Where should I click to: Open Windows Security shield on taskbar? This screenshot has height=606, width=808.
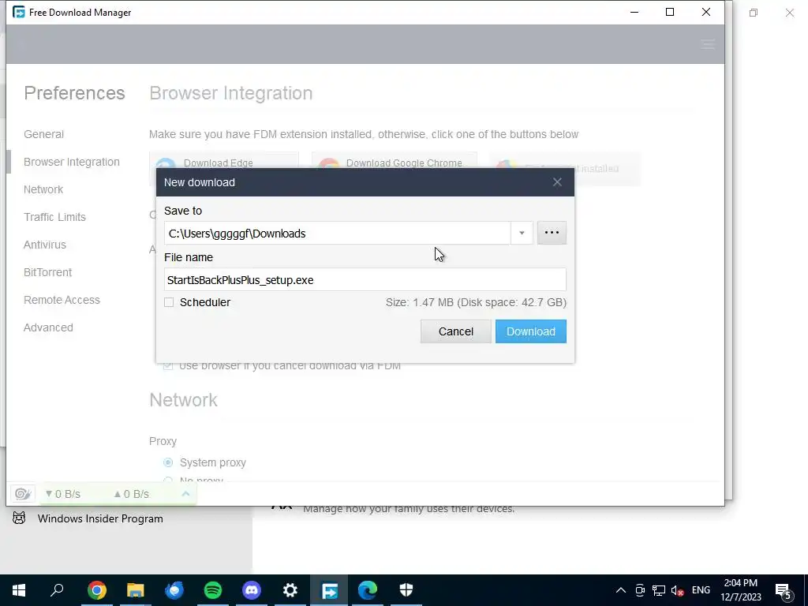(x=406, y=590)
